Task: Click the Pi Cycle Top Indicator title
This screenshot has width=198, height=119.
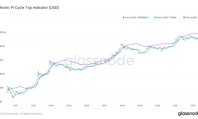Action: 29,8
